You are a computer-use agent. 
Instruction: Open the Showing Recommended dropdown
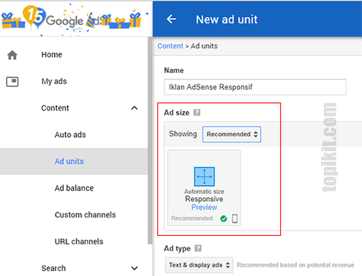click(232, 134)
